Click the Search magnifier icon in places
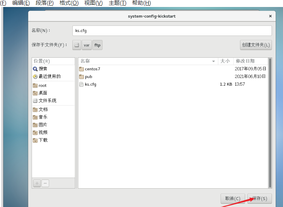This screenshot has height=207, width=283. point(35,69)
